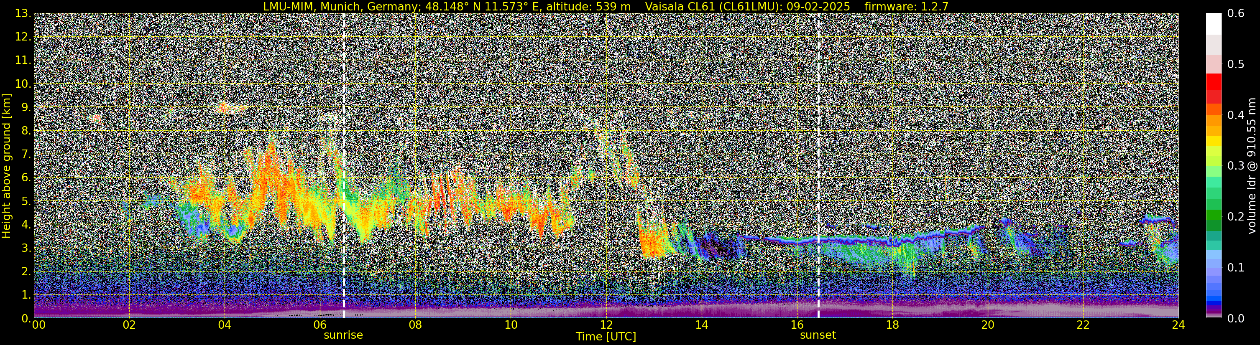Click the x-axis tick label '16'
Screen dimensions: 1260x345
pyautogui.click(x=797, y=325)
